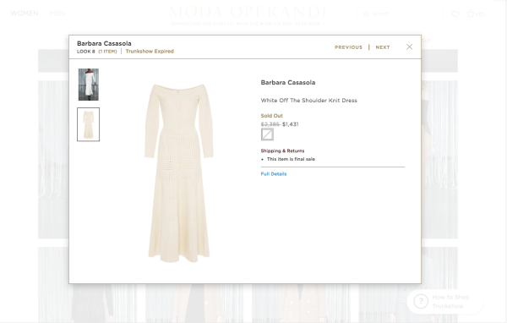
Task: Click the Shipping & Returns heading
Action: click(282, 151)
